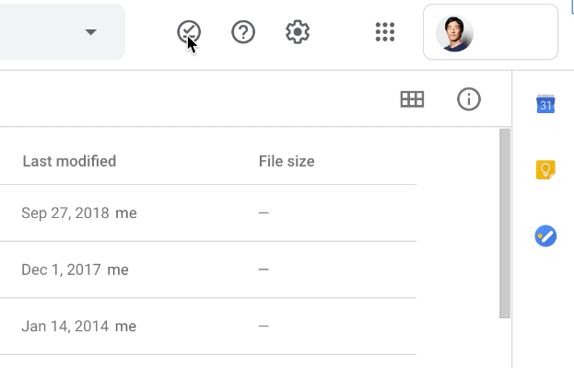574x368 pixels.
Task: Expand the search options dropdown arrow
Action: pos(91,32)
